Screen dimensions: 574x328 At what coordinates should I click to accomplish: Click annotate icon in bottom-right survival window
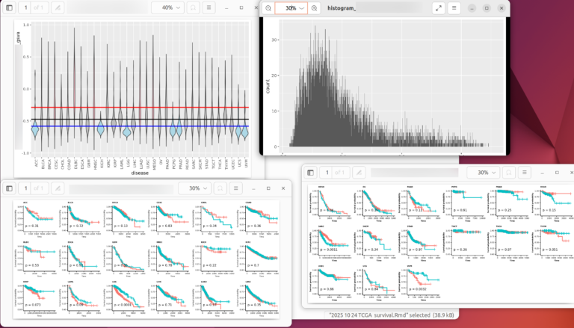359,172
